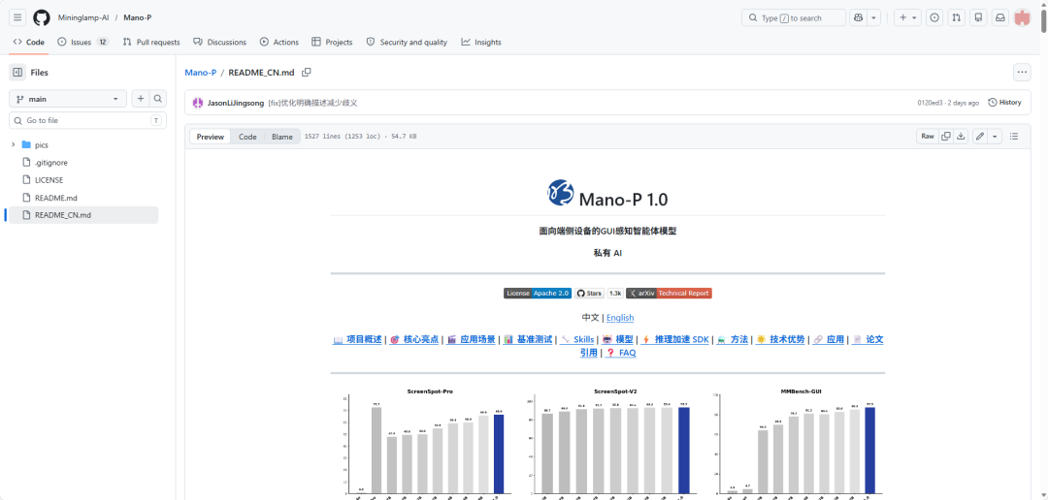Screen dimensions: 1048x500
Task: Open the edit options dropdown arrow
Action: [x=995, y=137]
